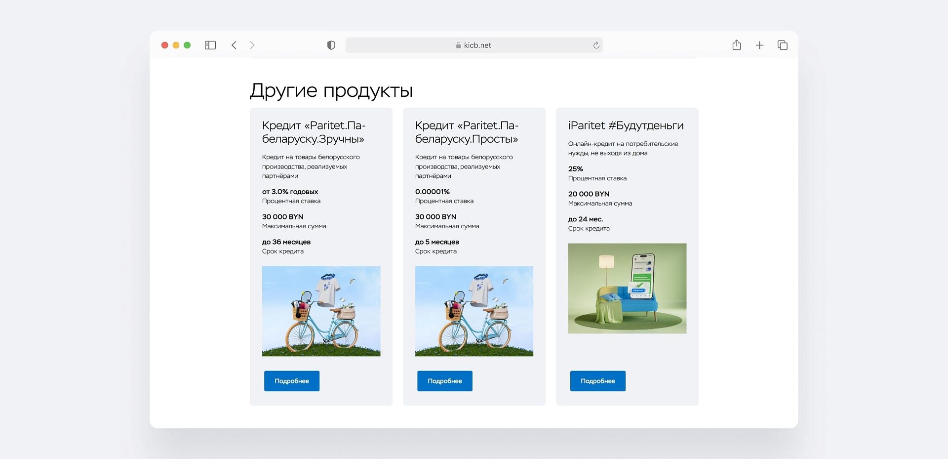
Task: Open the Share menu icon
Action: coord(737,45)
